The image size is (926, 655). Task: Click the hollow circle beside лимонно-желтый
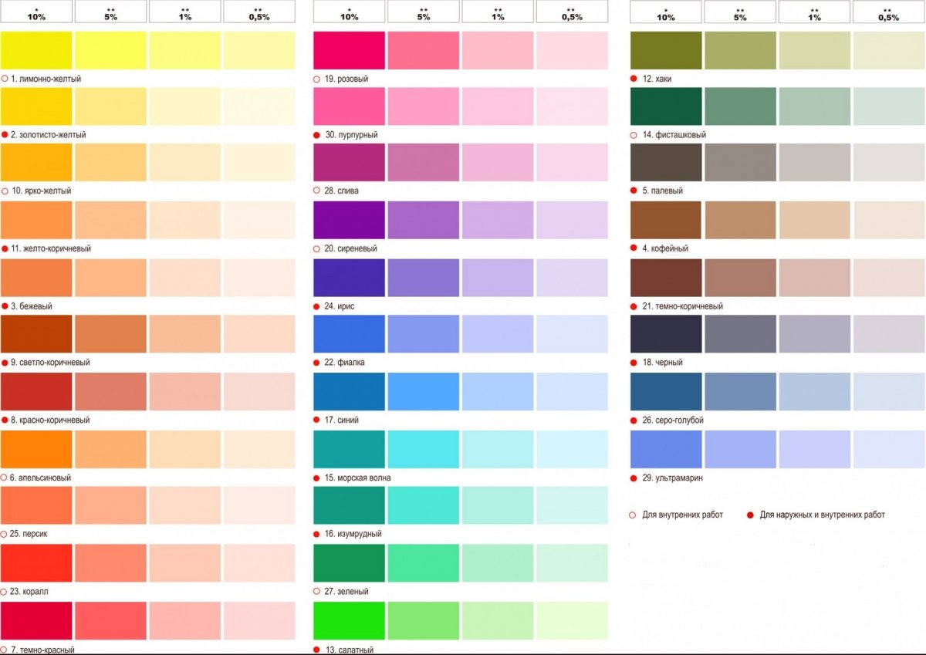[5, 79]
